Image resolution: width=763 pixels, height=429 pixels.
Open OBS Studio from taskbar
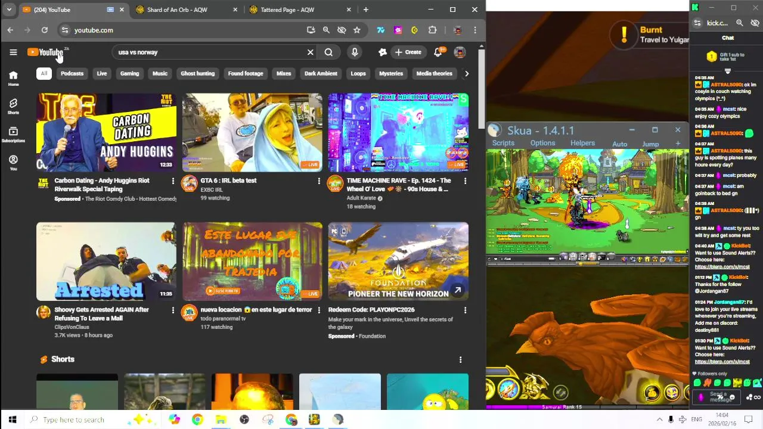pos(244,419)
